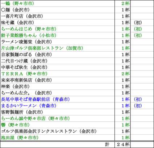The image size is (154, 148).
Task: Click まるかいラーメン（青森市） entry
Action: (x=29, y=106)
